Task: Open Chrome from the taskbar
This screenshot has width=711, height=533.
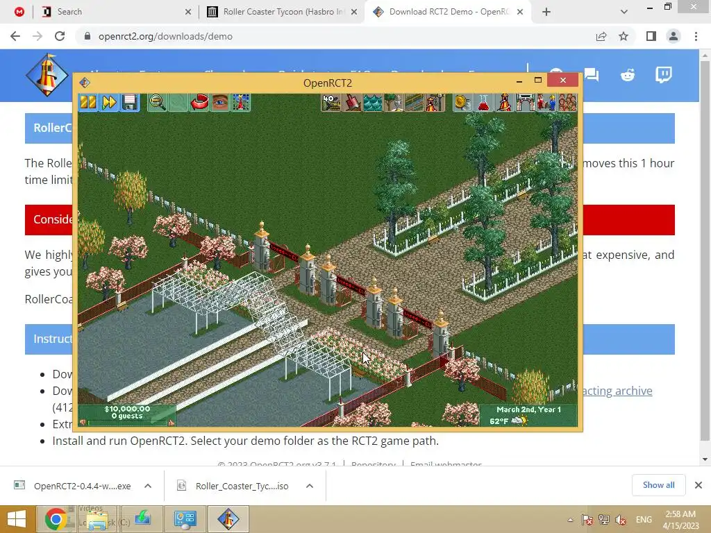Action: 56,519
